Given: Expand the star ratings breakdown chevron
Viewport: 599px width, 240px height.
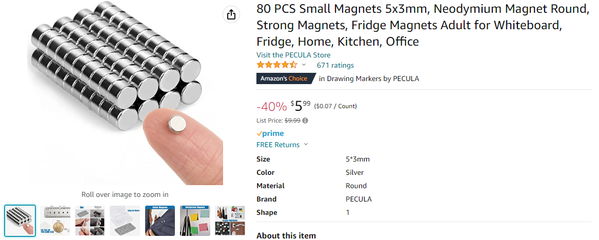Looking at the screenshot, I should 304,65.
